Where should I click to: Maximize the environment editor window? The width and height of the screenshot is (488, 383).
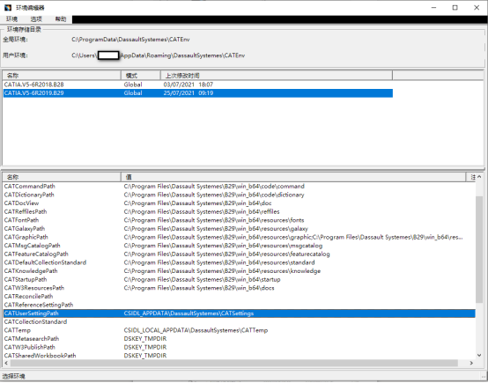point(455,7)
